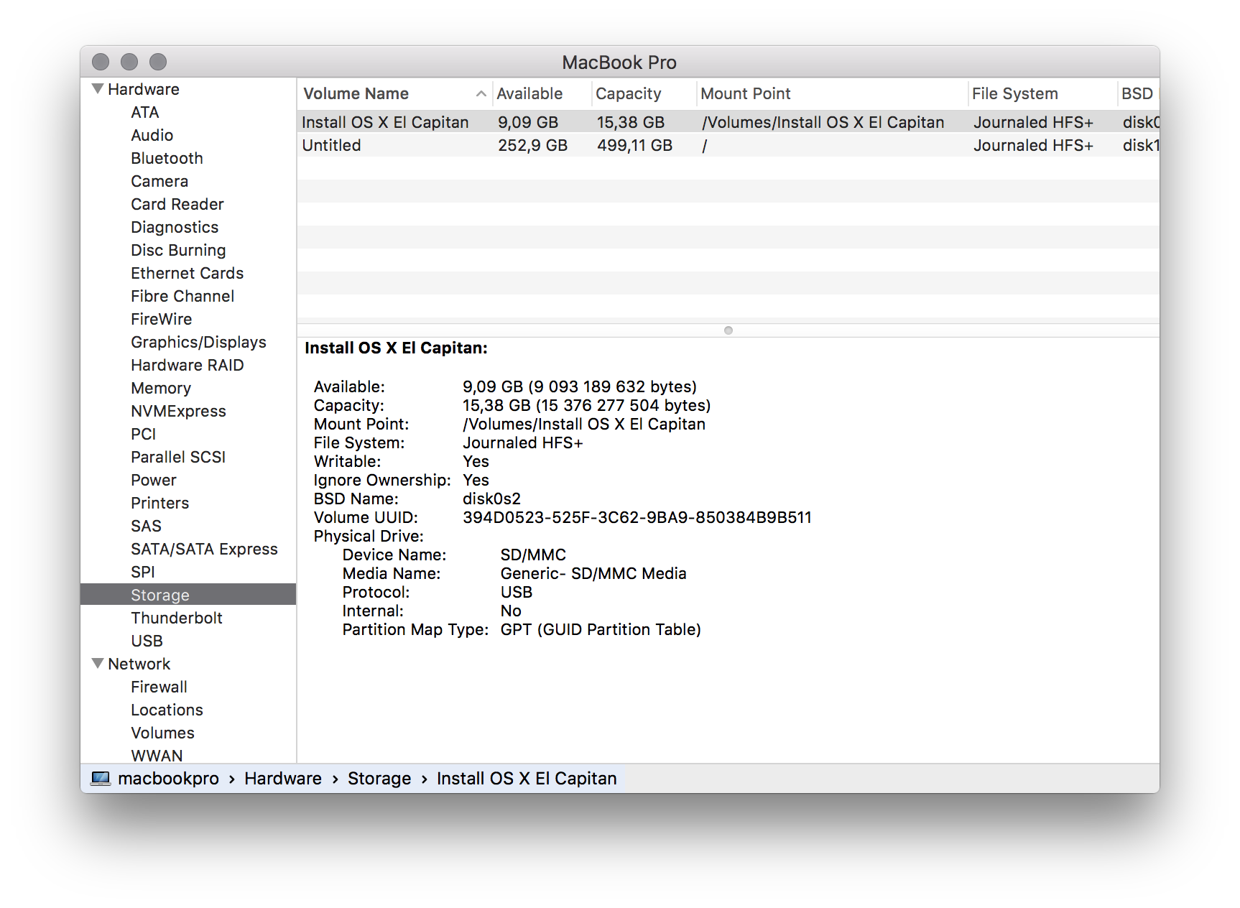Select Audio in the sidebar

point(152,135)
